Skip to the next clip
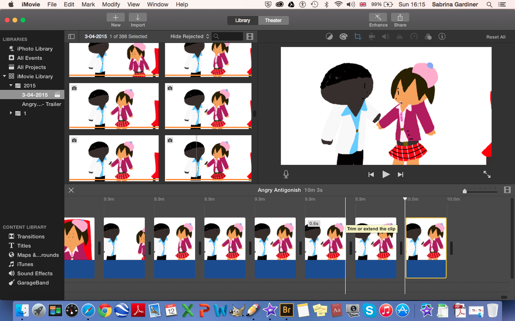The image size is (515, 321). pos(400,174)
